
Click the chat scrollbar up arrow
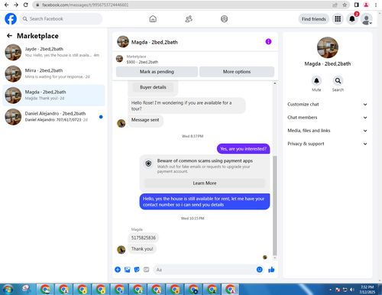275,83
